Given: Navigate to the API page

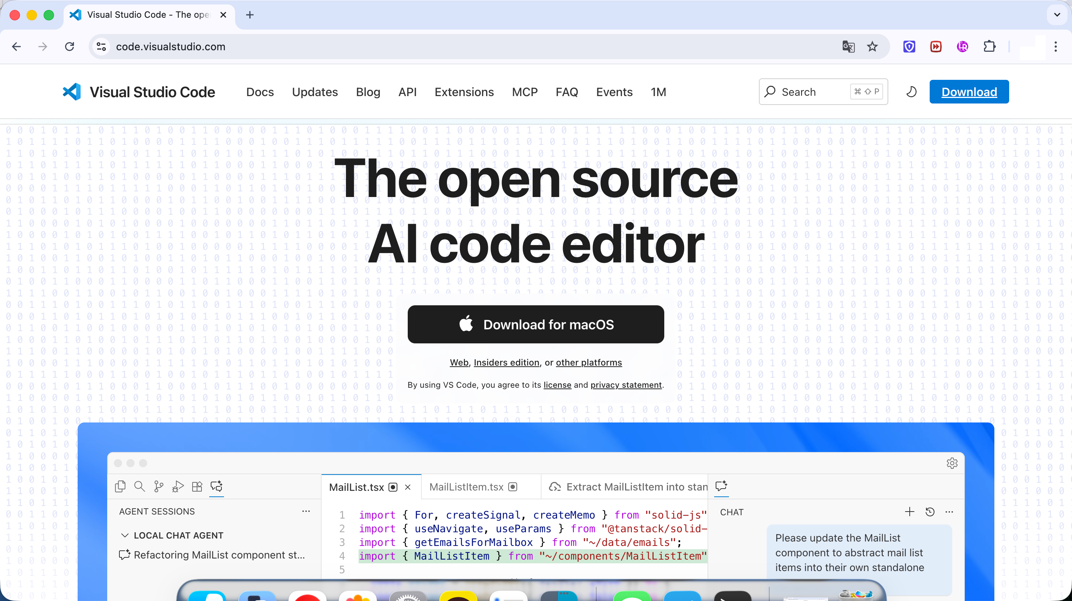Looking at the screenshot, I should [x=407, y=92].
